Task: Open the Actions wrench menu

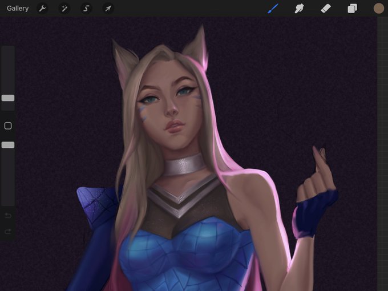Action: (42, 9)
